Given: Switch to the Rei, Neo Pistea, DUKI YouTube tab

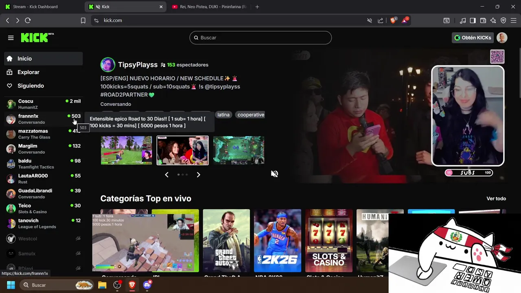Looking at the screenshot, I should [209, 7].
